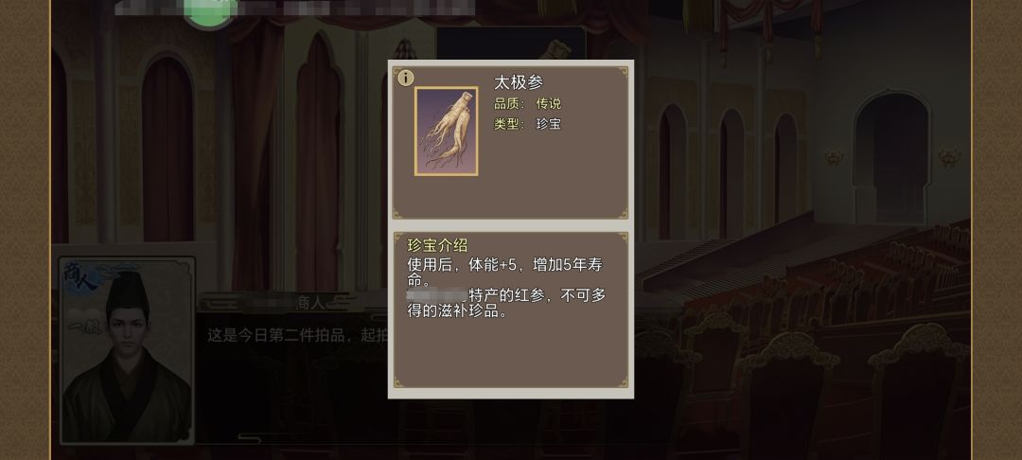Click the info icon on item card

pyautogui.click(x=405, y=79)
